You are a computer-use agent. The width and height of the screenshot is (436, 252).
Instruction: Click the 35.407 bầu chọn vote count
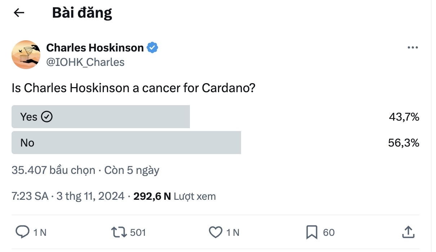[53, 170]
